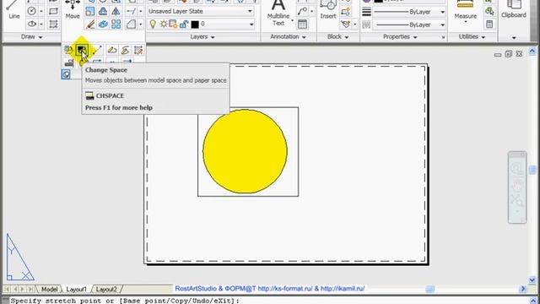Open the dropdown arrow beside Circle tool

point(41,11)
